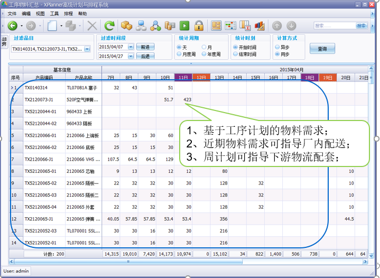Open the 2015/04/07 start date picker
This screenshot has height=278, width=380.
click(131, 47)
